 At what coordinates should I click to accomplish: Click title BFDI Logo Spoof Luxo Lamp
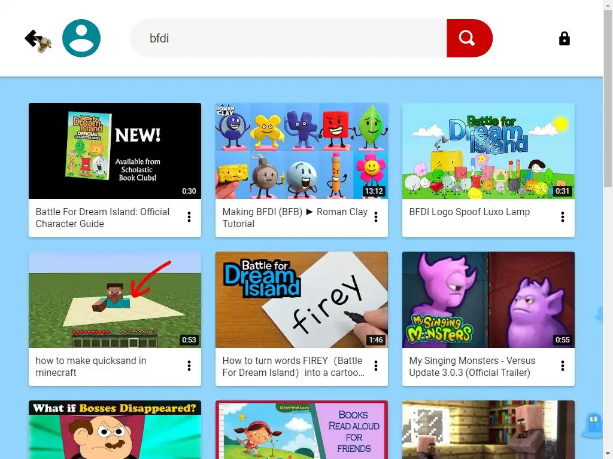click(469, 212)
